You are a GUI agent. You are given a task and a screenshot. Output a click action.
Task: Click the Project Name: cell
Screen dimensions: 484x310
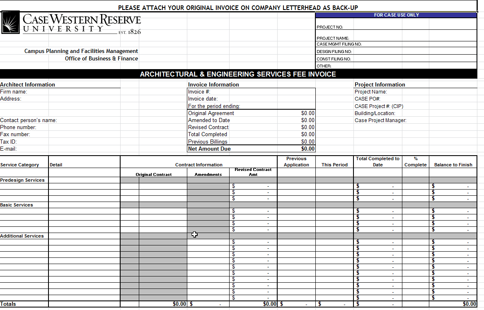371,92
